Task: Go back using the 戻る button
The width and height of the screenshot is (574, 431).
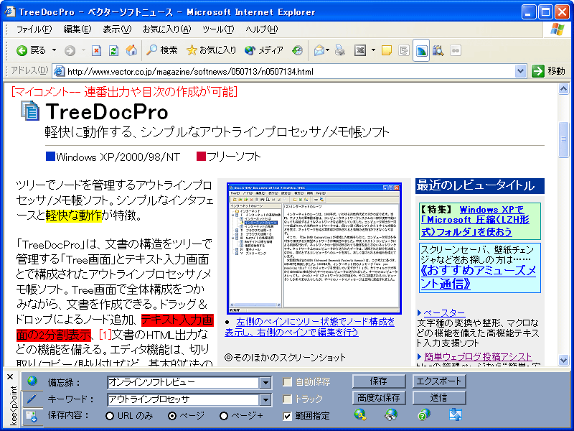Action: point(31,50)
